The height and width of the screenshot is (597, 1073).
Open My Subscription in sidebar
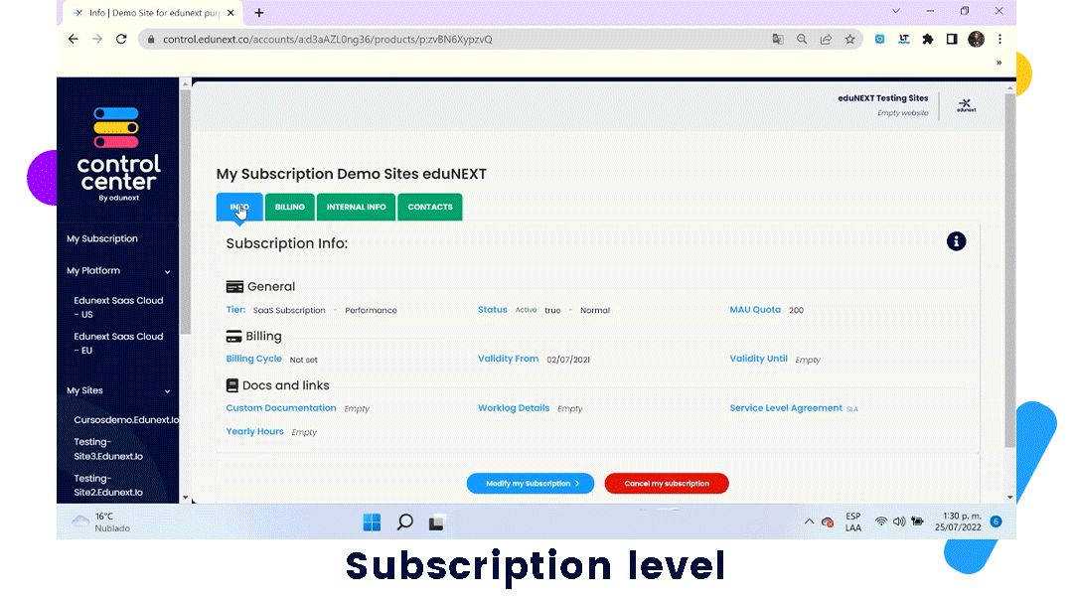coord(102,238)
